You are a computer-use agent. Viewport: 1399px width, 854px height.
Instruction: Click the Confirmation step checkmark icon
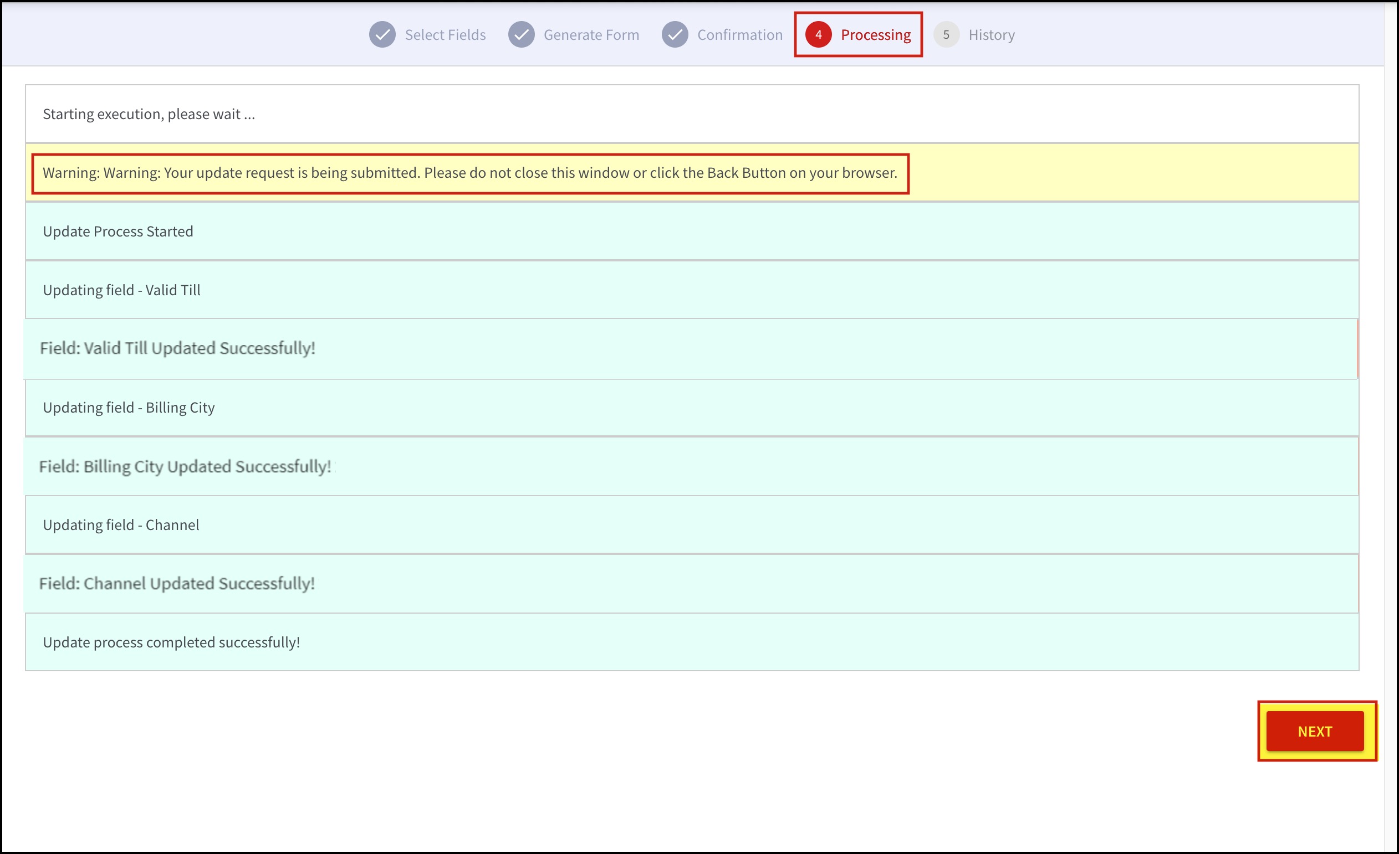[x=675, y=34]
